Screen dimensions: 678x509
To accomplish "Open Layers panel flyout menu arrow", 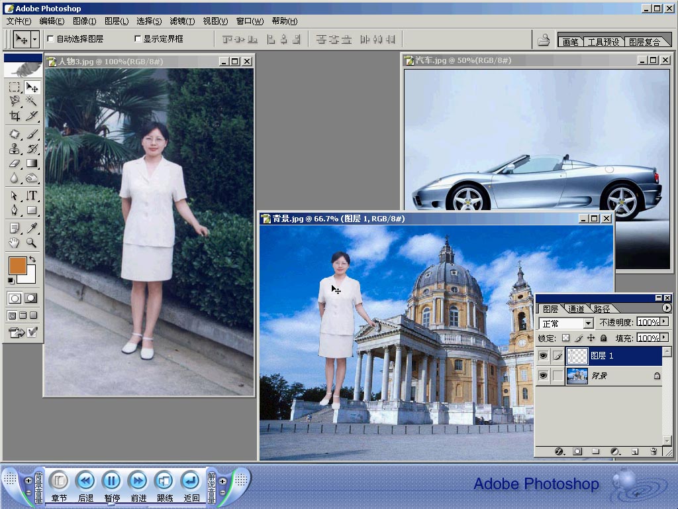I will tap(666, 308).
